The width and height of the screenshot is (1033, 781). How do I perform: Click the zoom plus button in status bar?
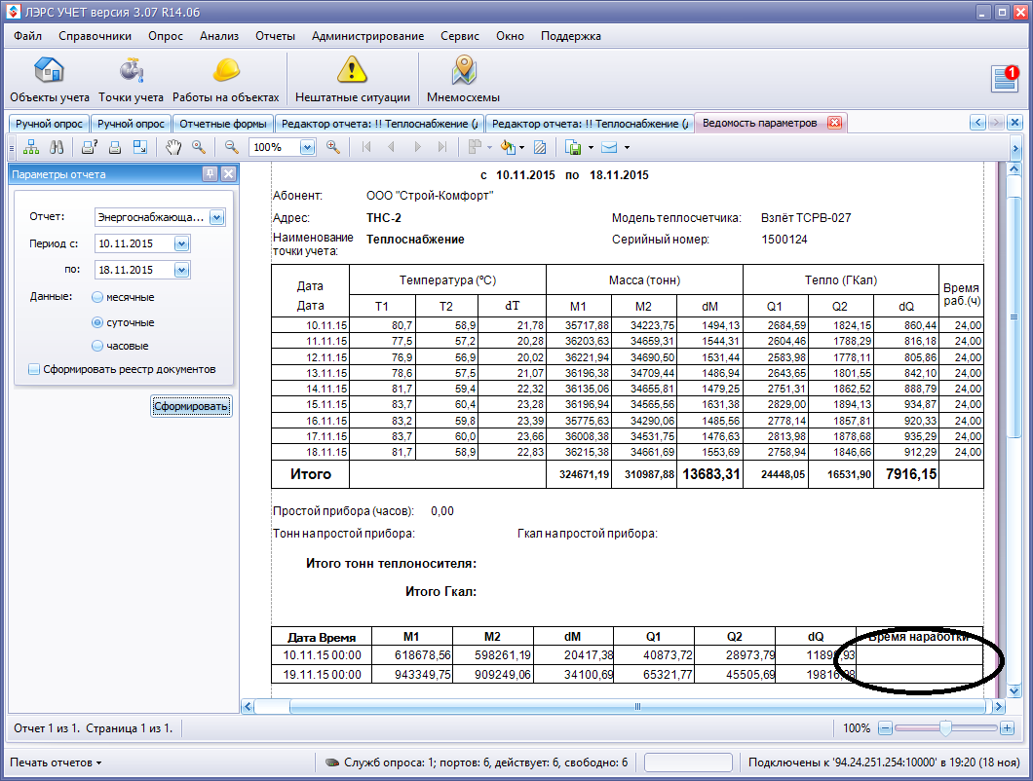point(1007,727)
